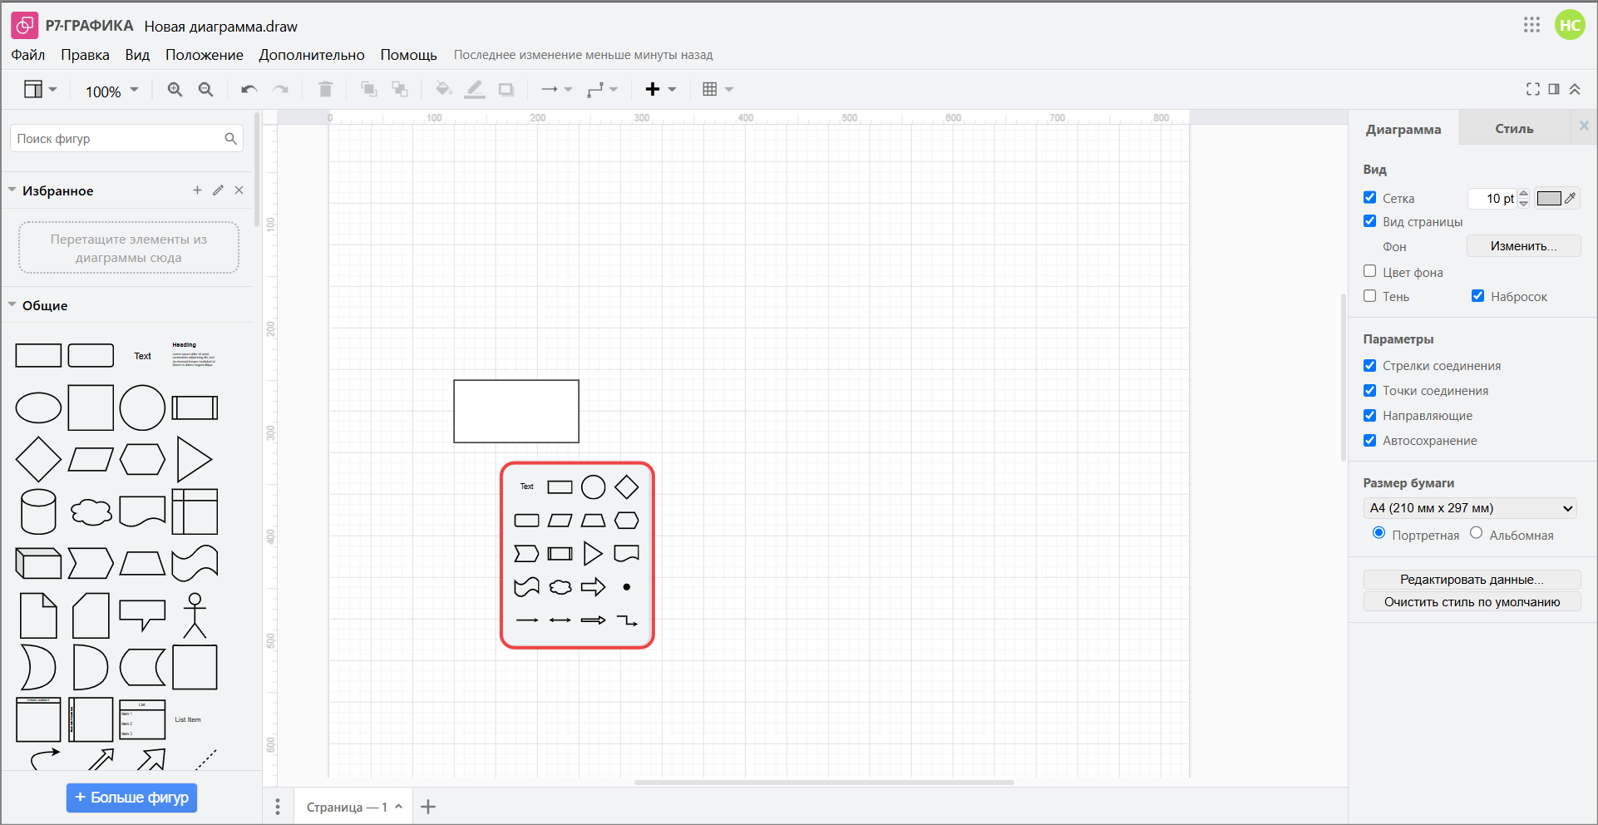Click Редактировать данные... button

pos(1472,580)
